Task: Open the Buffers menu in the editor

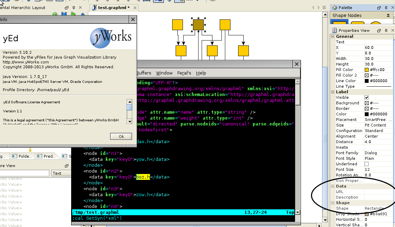Action: (144, 73)
